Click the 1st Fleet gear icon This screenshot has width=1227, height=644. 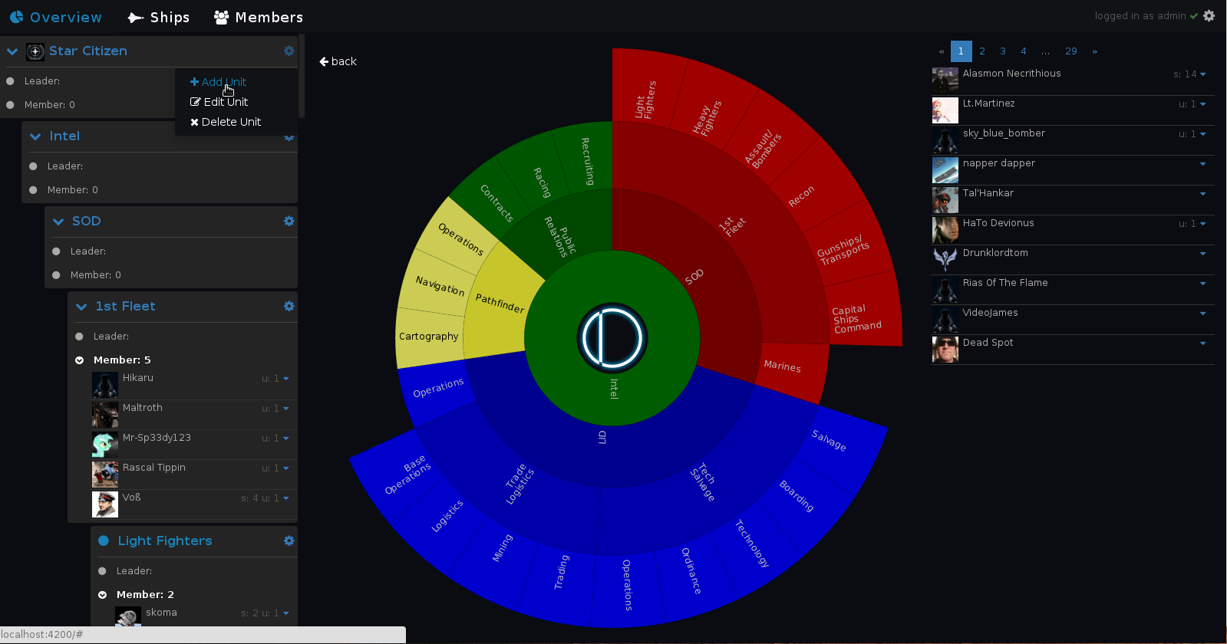point(289,306)
